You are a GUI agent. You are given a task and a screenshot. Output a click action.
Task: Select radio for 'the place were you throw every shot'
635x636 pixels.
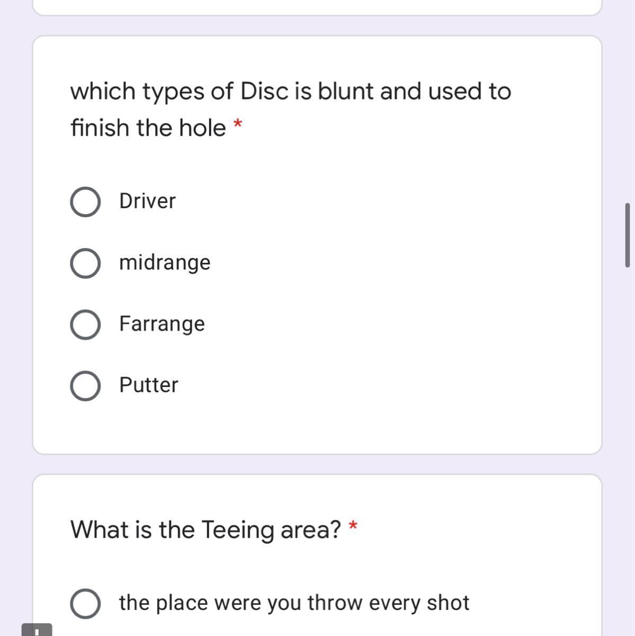pyautogui.click(x=85, y=604)
